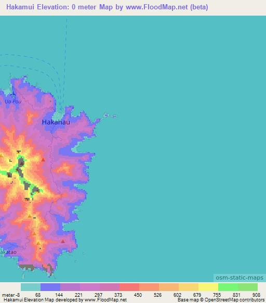Click the red peak triangle near the southeast coast

pos(63,241)
